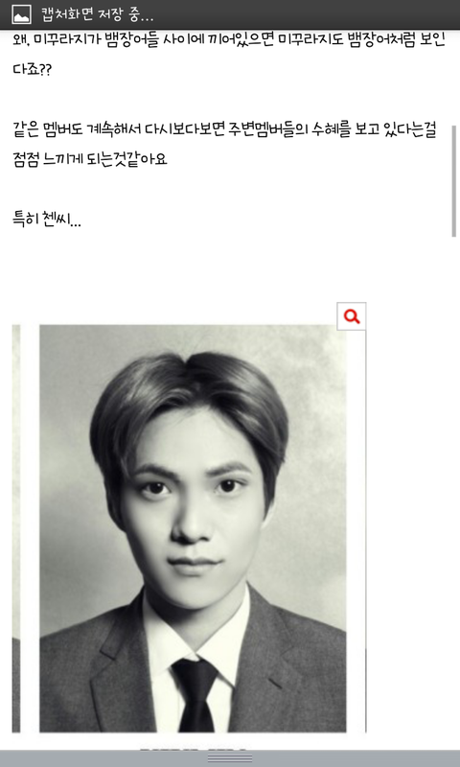Viewport: 460px width, 767px height.
Task: Tap the gray bottom panel bar
Action: (230, 758)
